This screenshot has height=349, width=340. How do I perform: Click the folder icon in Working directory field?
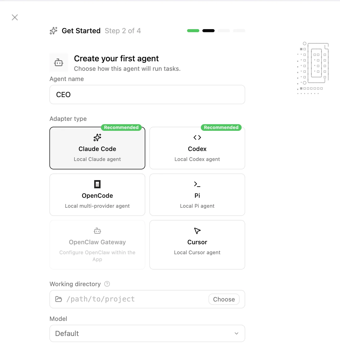(59, 299)
